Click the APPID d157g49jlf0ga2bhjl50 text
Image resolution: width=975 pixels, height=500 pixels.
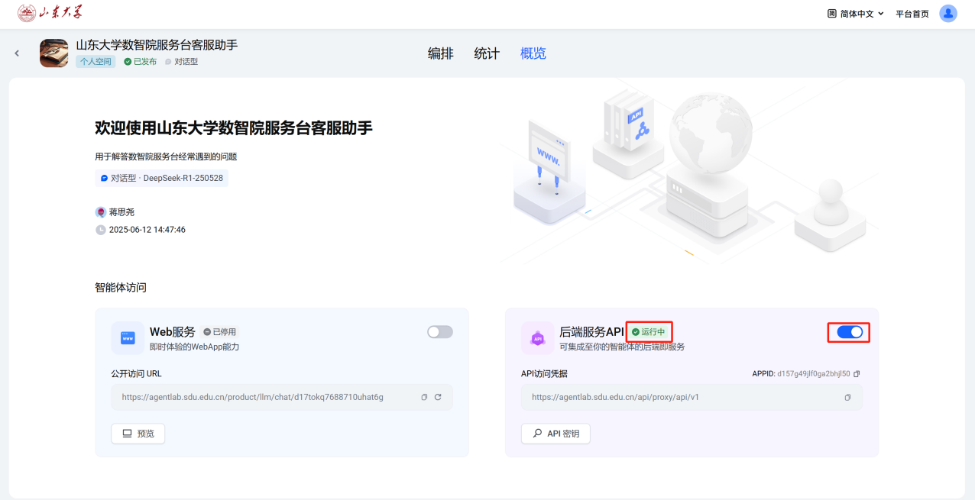tap(802, 374)
